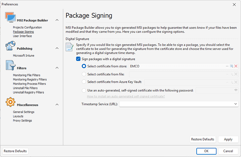Image resolution: width=241 pixels, height=157 pixels.
Task: Choose Select certificate from Azure Key Vault
Action: [84, 82]
